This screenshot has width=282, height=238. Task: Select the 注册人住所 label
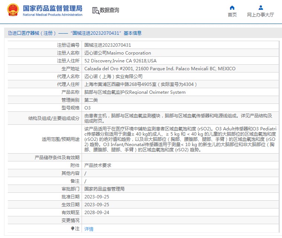tap(68, 61)
